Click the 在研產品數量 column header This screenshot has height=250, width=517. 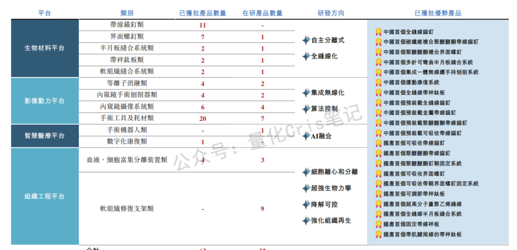[x=262, y=13]
